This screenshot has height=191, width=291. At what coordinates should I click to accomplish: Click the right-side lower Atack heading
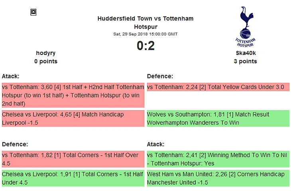(x=156, y=144)
